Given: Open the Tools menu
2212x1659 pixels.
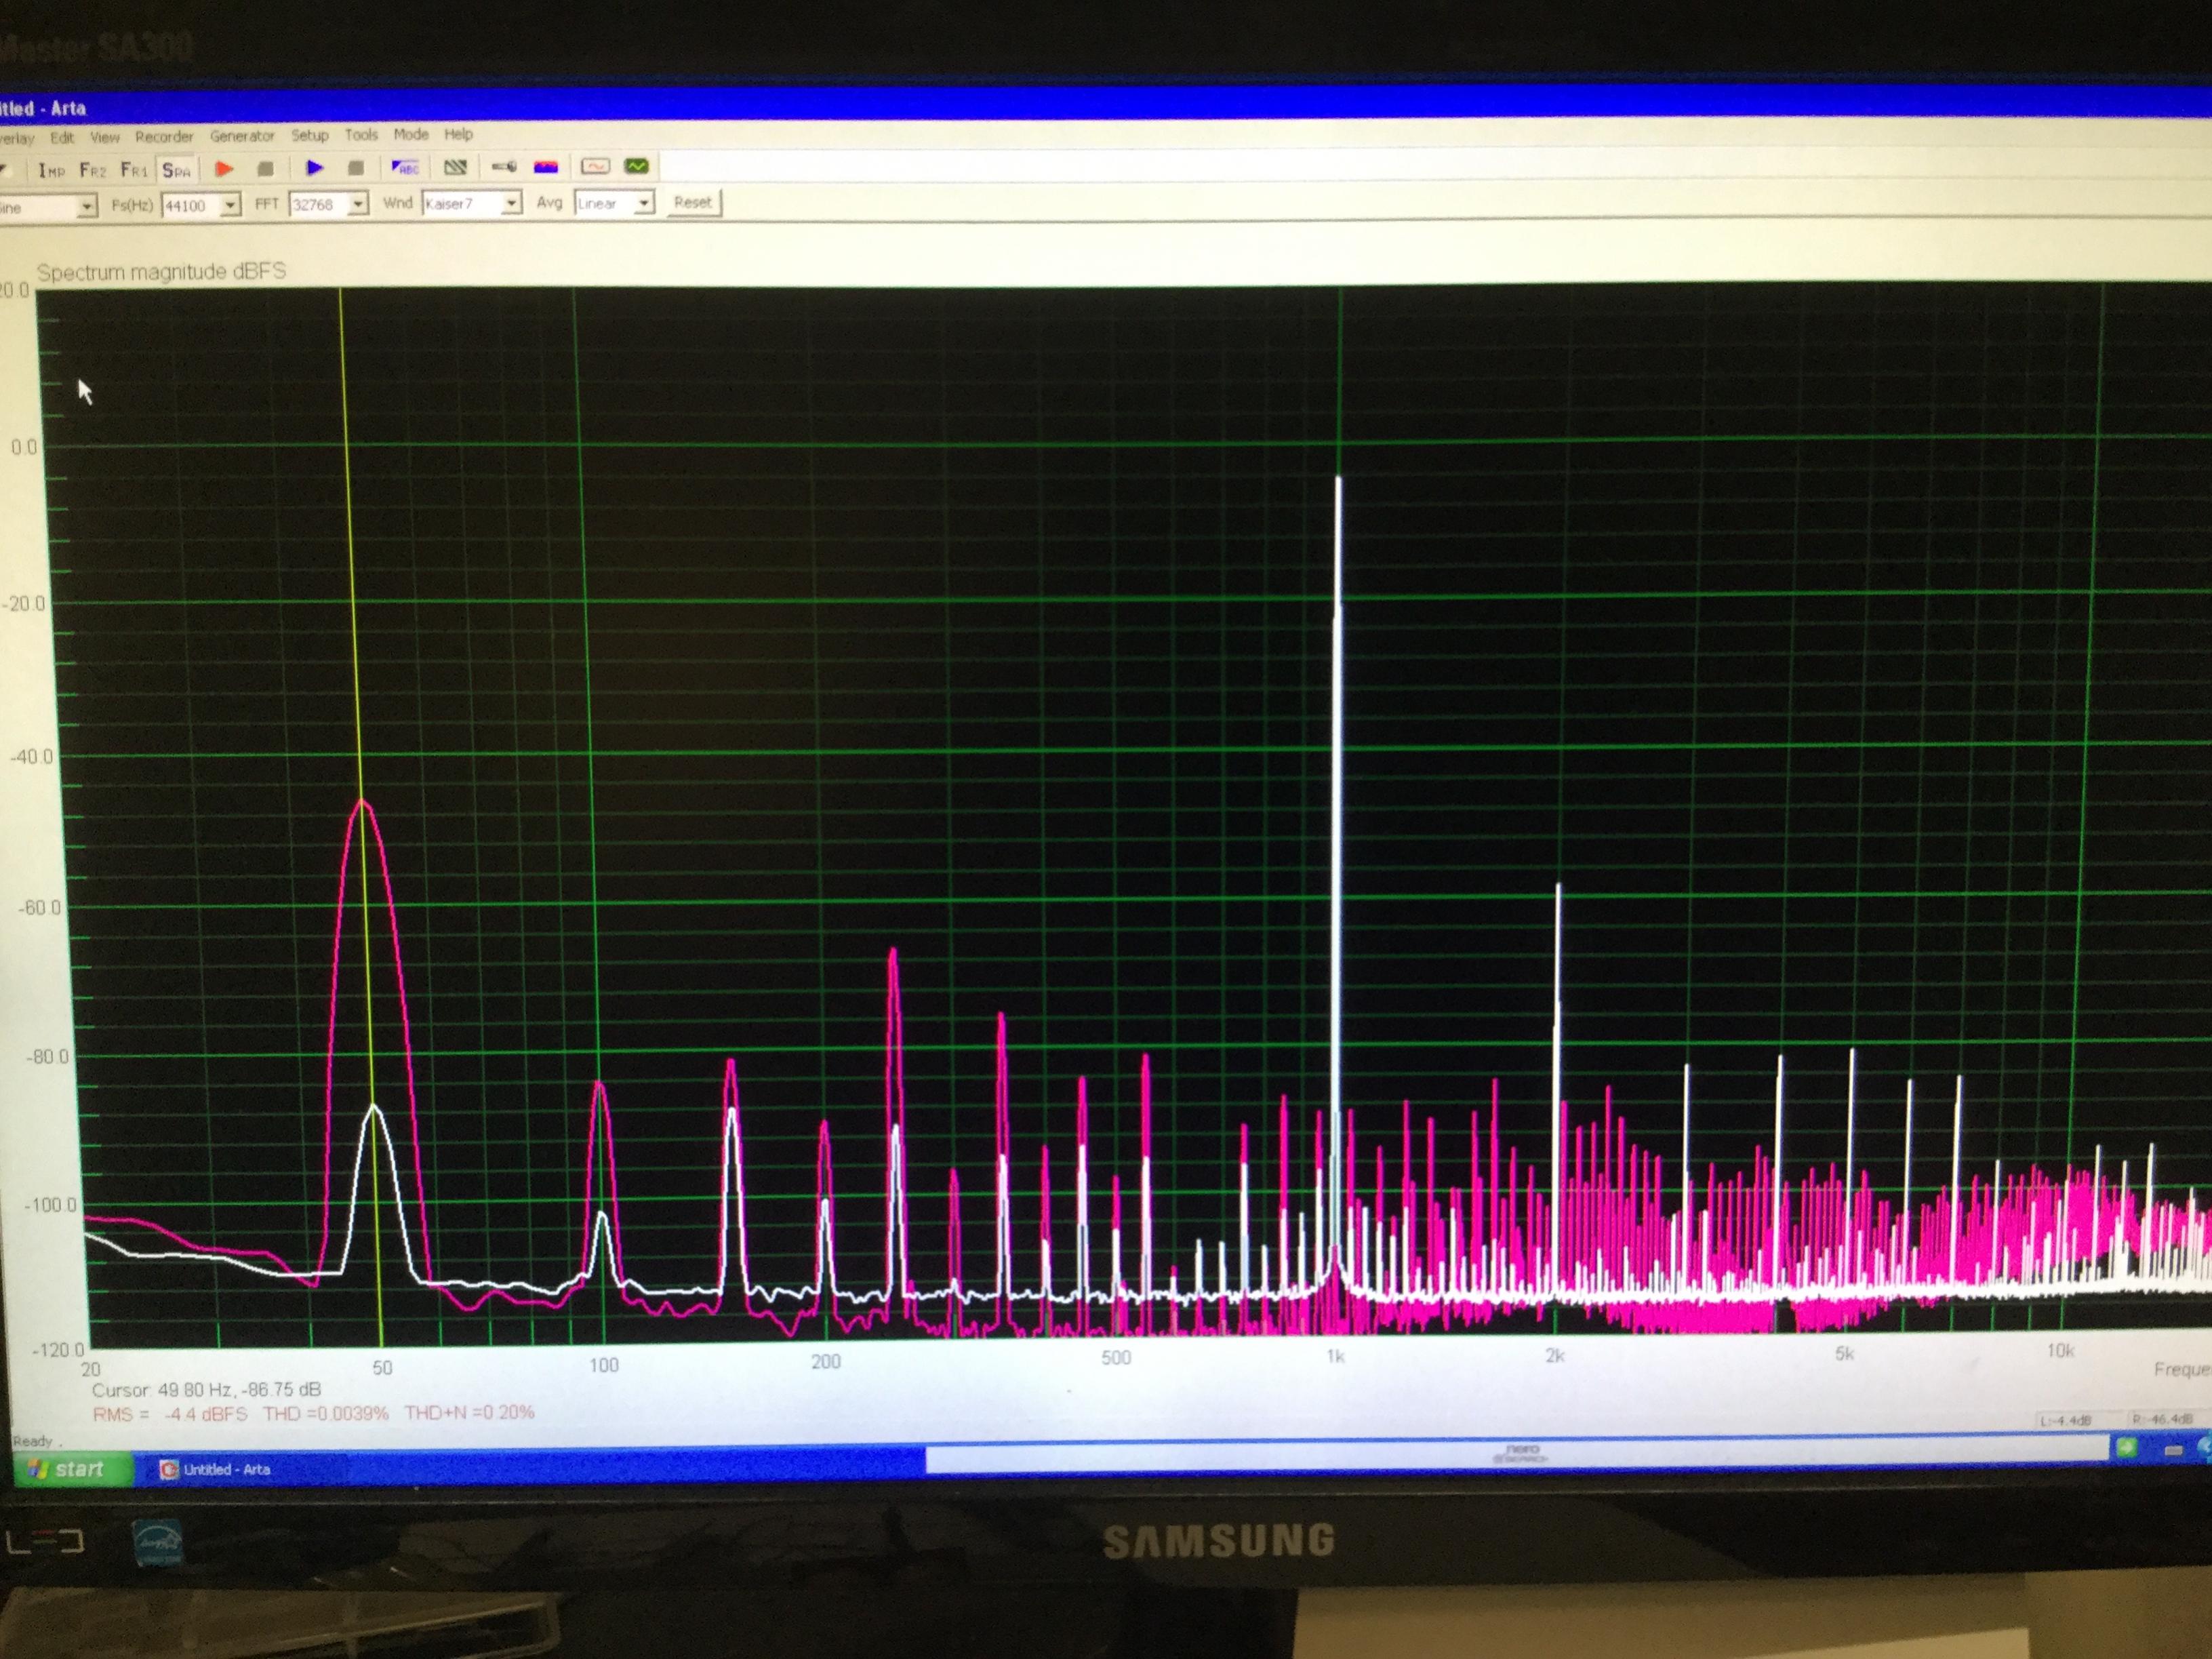Looking at the screenshot, I should (x=361, y=134).
